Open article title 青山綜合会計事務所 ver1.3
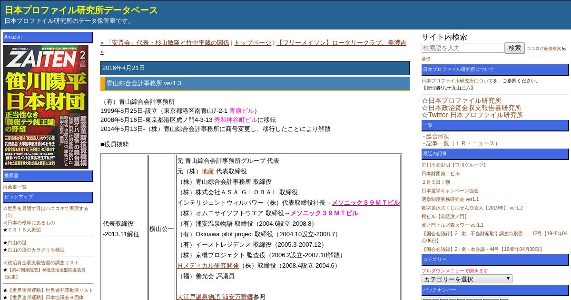 144,83
